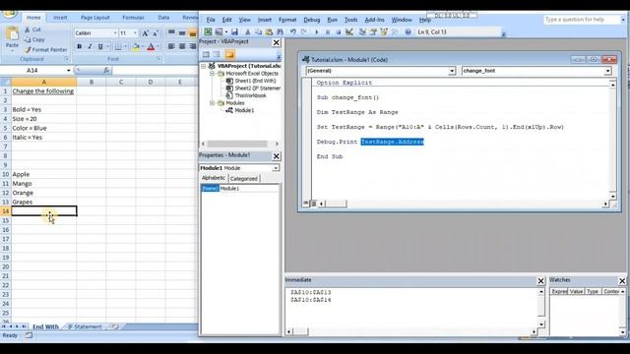The width and height of the screenshot is (630, 354).
Task: Open the Run menu in VBA editor
Action: tap(332, 20)
